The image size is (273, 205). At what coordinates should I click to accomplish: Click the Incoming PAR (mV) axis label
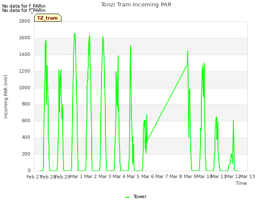(x=6, y=97)
